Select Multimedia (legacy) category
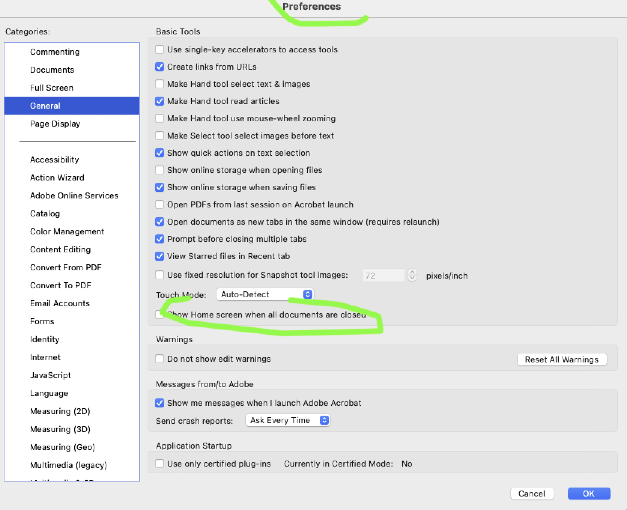This screenshot has height=510, width=627. [x=72, y=465]
